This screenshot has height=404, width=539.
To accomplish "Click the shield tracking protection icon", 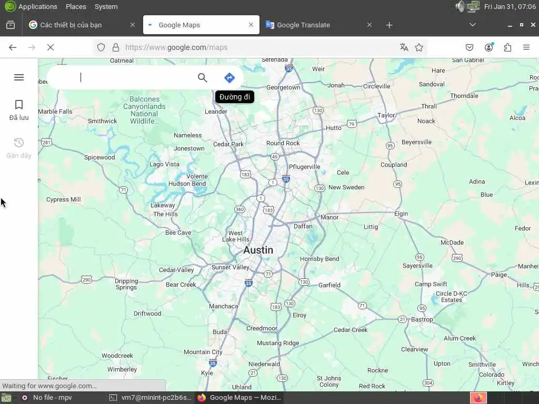I will pyautogui.click(x=101, y=47).
